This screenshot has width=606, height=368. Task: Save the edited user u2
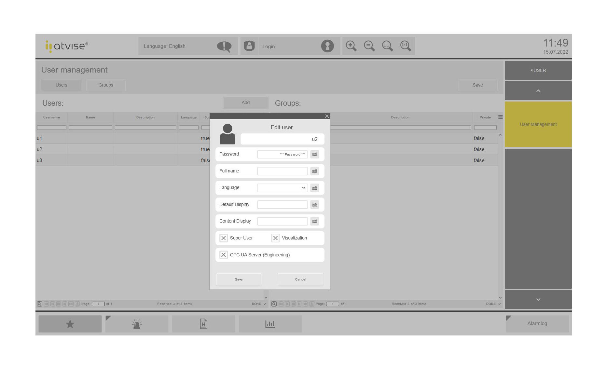click(239, 279)
